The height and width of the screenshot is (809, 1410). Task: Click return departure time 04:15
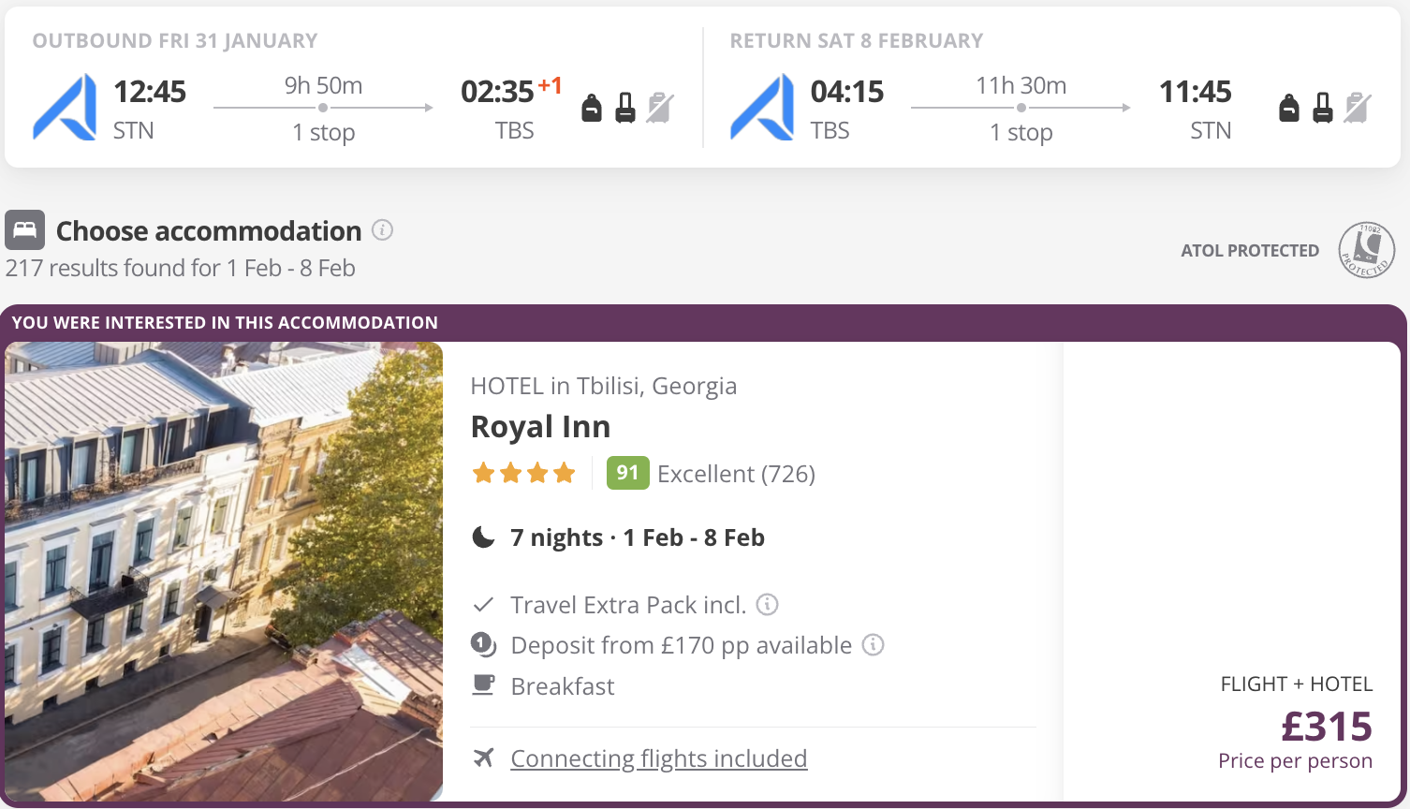click(x=847, y=92)
